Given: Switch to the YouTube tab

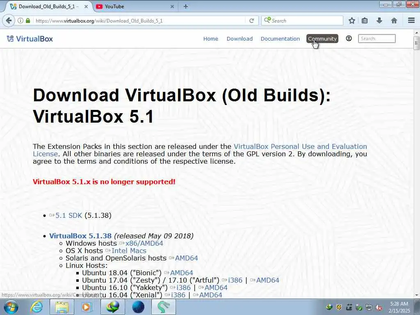Looking at the screenshot, I should coord(135,7).
